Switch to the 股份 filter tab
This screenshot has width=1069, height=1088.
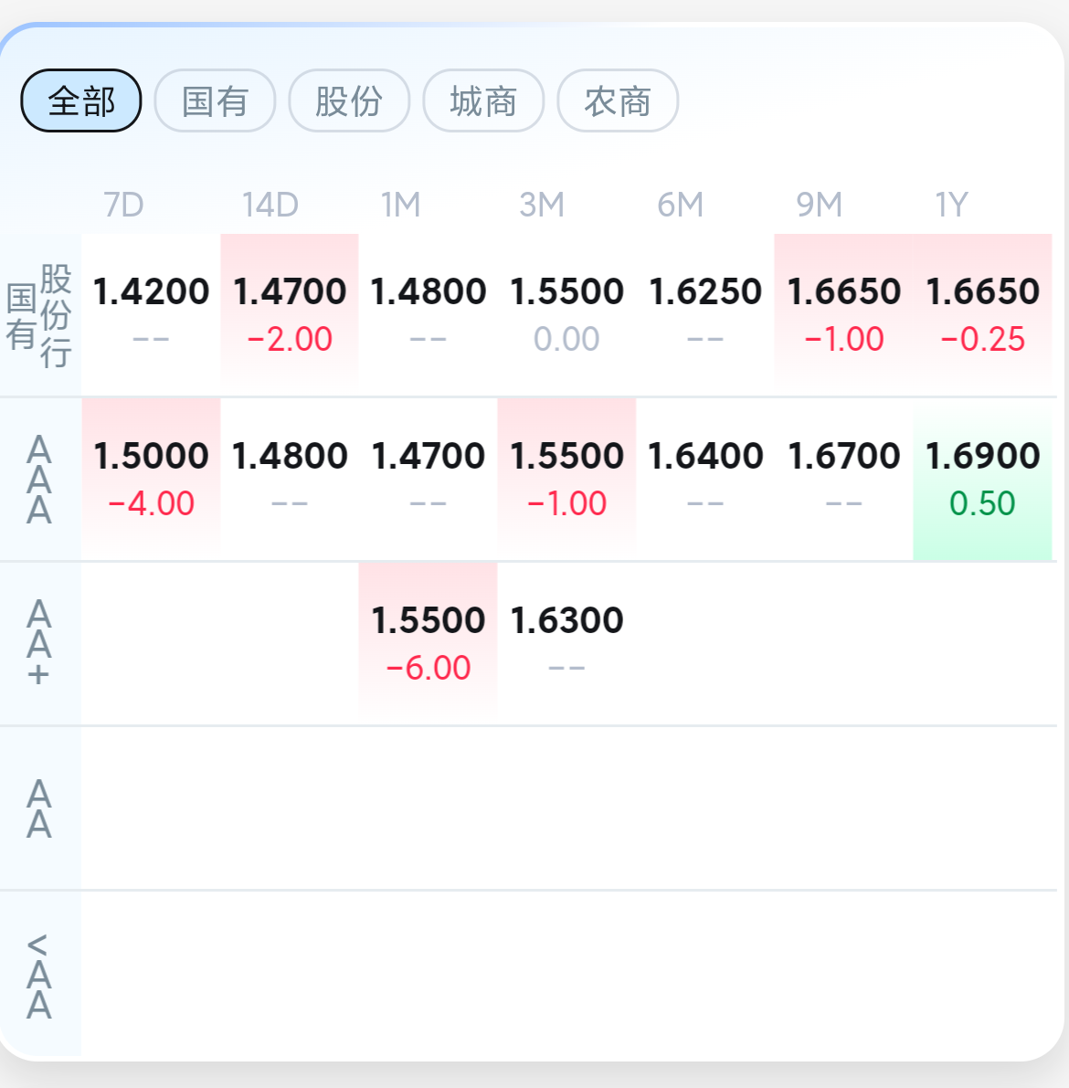tap(349, 100)
